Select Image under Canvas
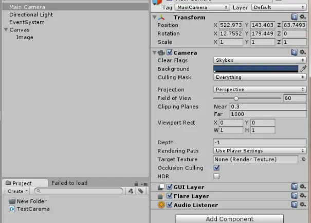Screen dimensions: 311x223 coord(76,37)
